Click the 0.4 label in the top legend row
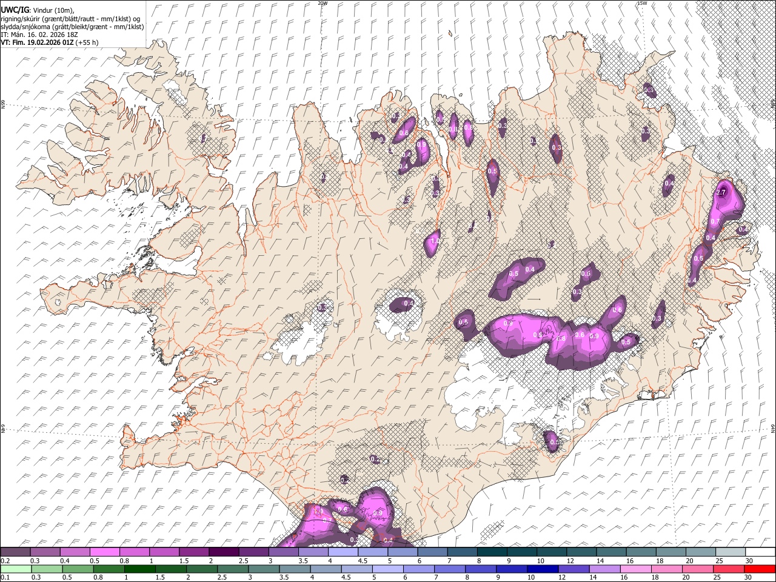776x582 pixels. [65, 561]
